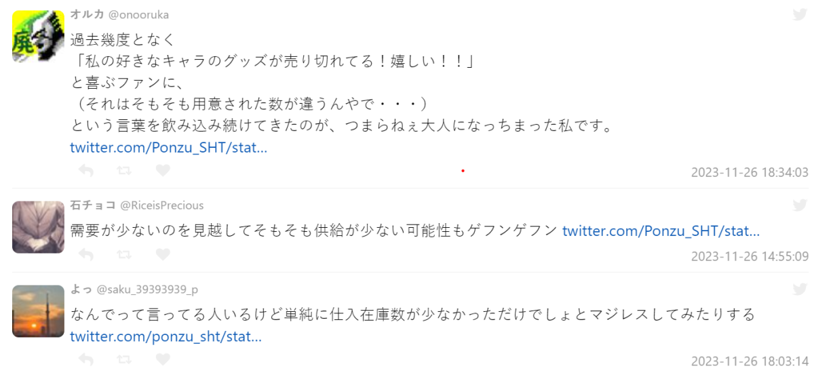Like the 石チョコ tweet
This screenshot has width=814, height=375.
coord(163,255)
